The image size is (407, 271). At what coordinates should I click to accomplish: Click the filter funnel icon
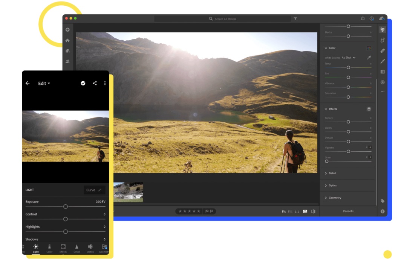tap(295, 19)
